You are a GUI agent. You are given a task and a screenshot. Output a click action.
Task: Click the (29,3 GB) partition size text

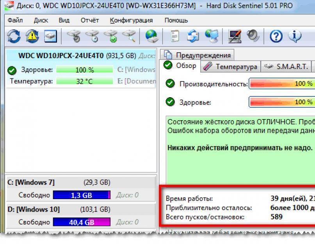[97, 182]
